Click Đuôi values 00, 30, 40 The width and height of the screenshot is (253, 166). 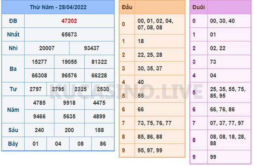pyautogui.click(x=222, y=21)
